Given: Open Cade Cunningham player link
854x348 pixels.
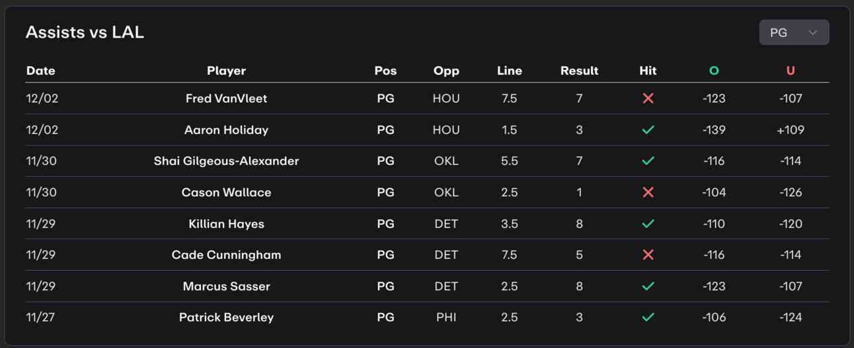Looking at the screenshot, I should (x=227, y=255).
